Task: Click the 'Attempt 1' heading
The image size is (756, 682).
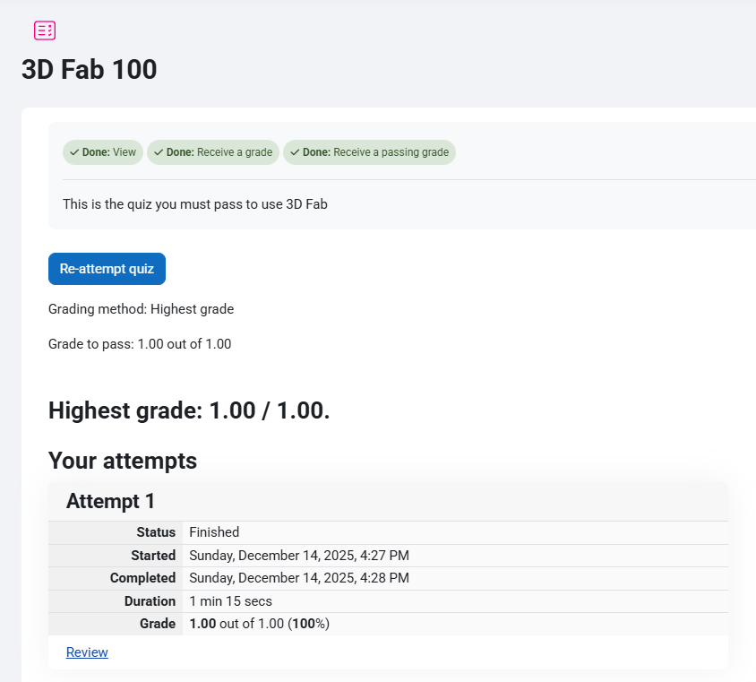Action: (110, 501)
